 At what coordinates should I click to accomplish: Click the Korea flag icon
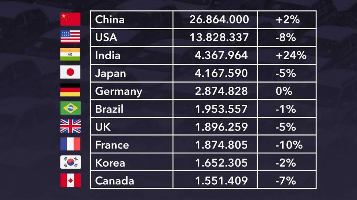(70, 162)
